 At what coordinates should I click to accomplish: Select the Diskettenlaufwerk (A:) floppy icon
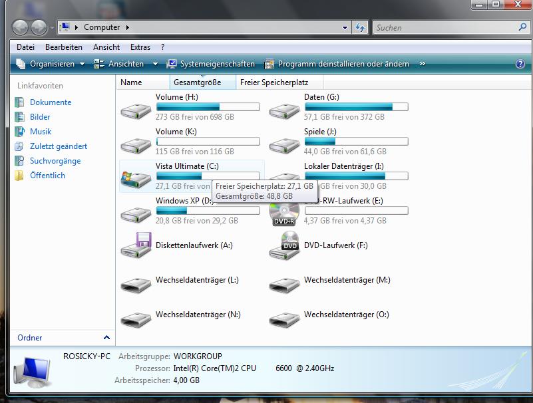click(136, 245)
